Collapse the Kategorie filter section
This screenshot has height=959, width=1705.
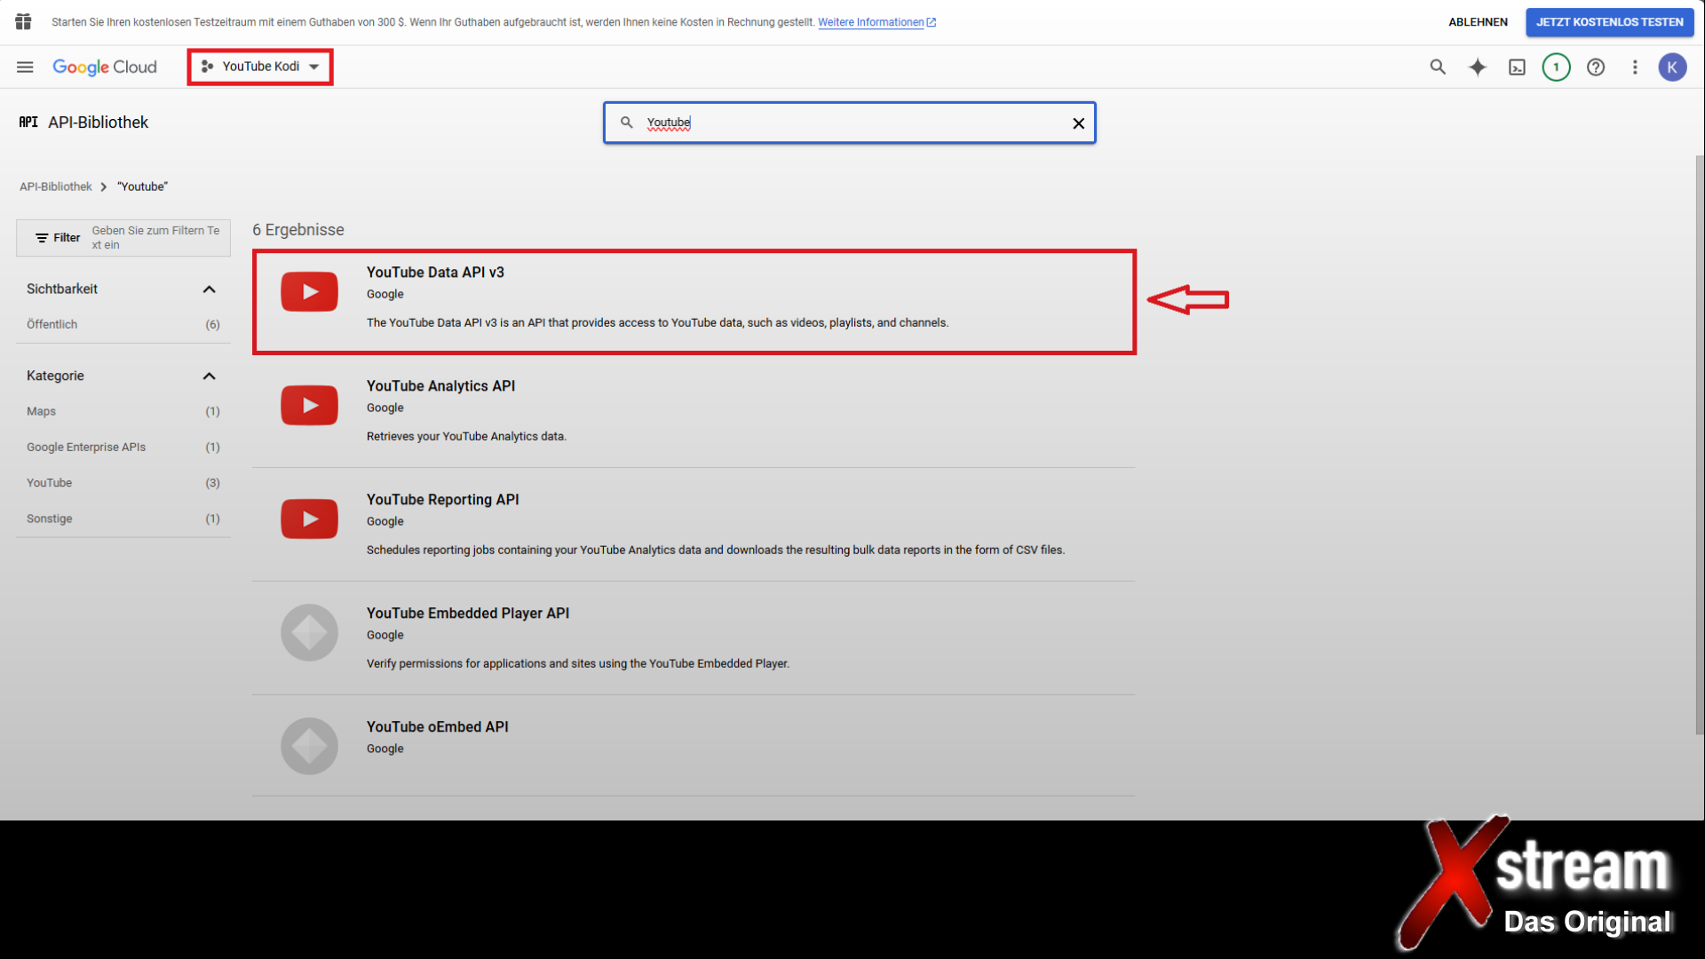pos(209,376)
